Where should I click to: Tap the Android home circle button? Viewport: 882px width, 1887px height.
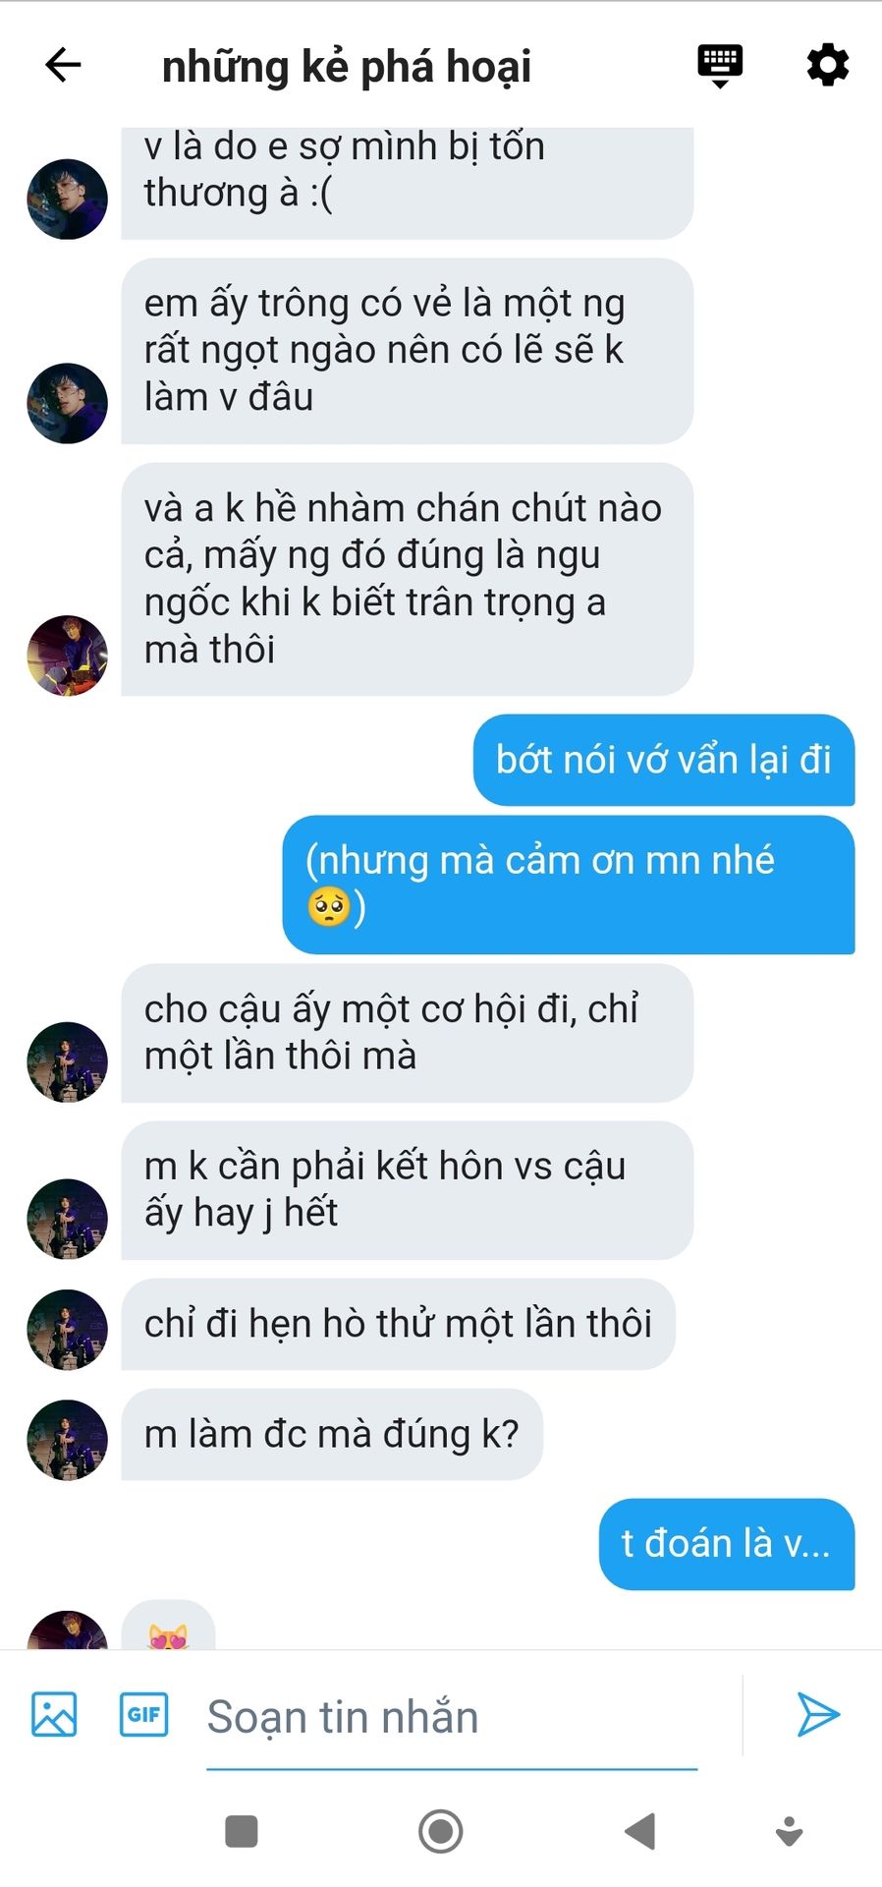pyautogui.click(x=440, y=1831)
